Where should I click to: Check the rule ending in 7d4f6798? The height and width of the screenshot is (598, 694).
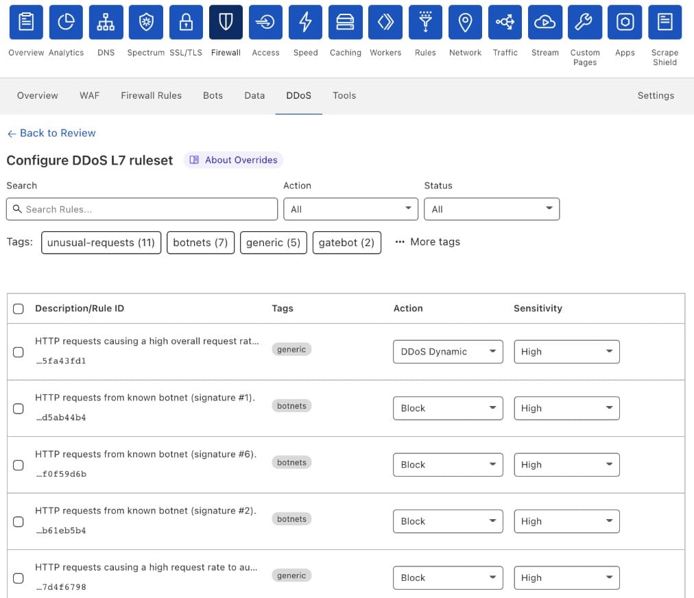[18, 578]
